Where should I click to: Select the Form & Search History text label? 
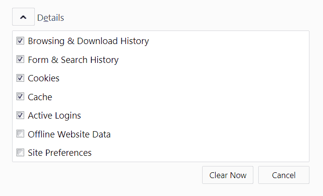(x=73, y=60)
